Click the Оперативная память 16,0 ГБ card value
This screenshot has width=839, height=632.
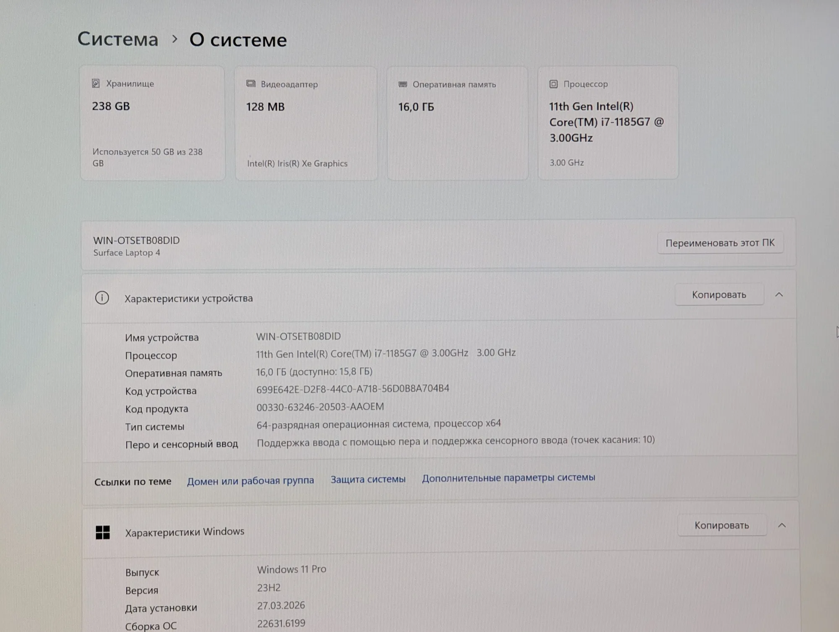(416, 107)
